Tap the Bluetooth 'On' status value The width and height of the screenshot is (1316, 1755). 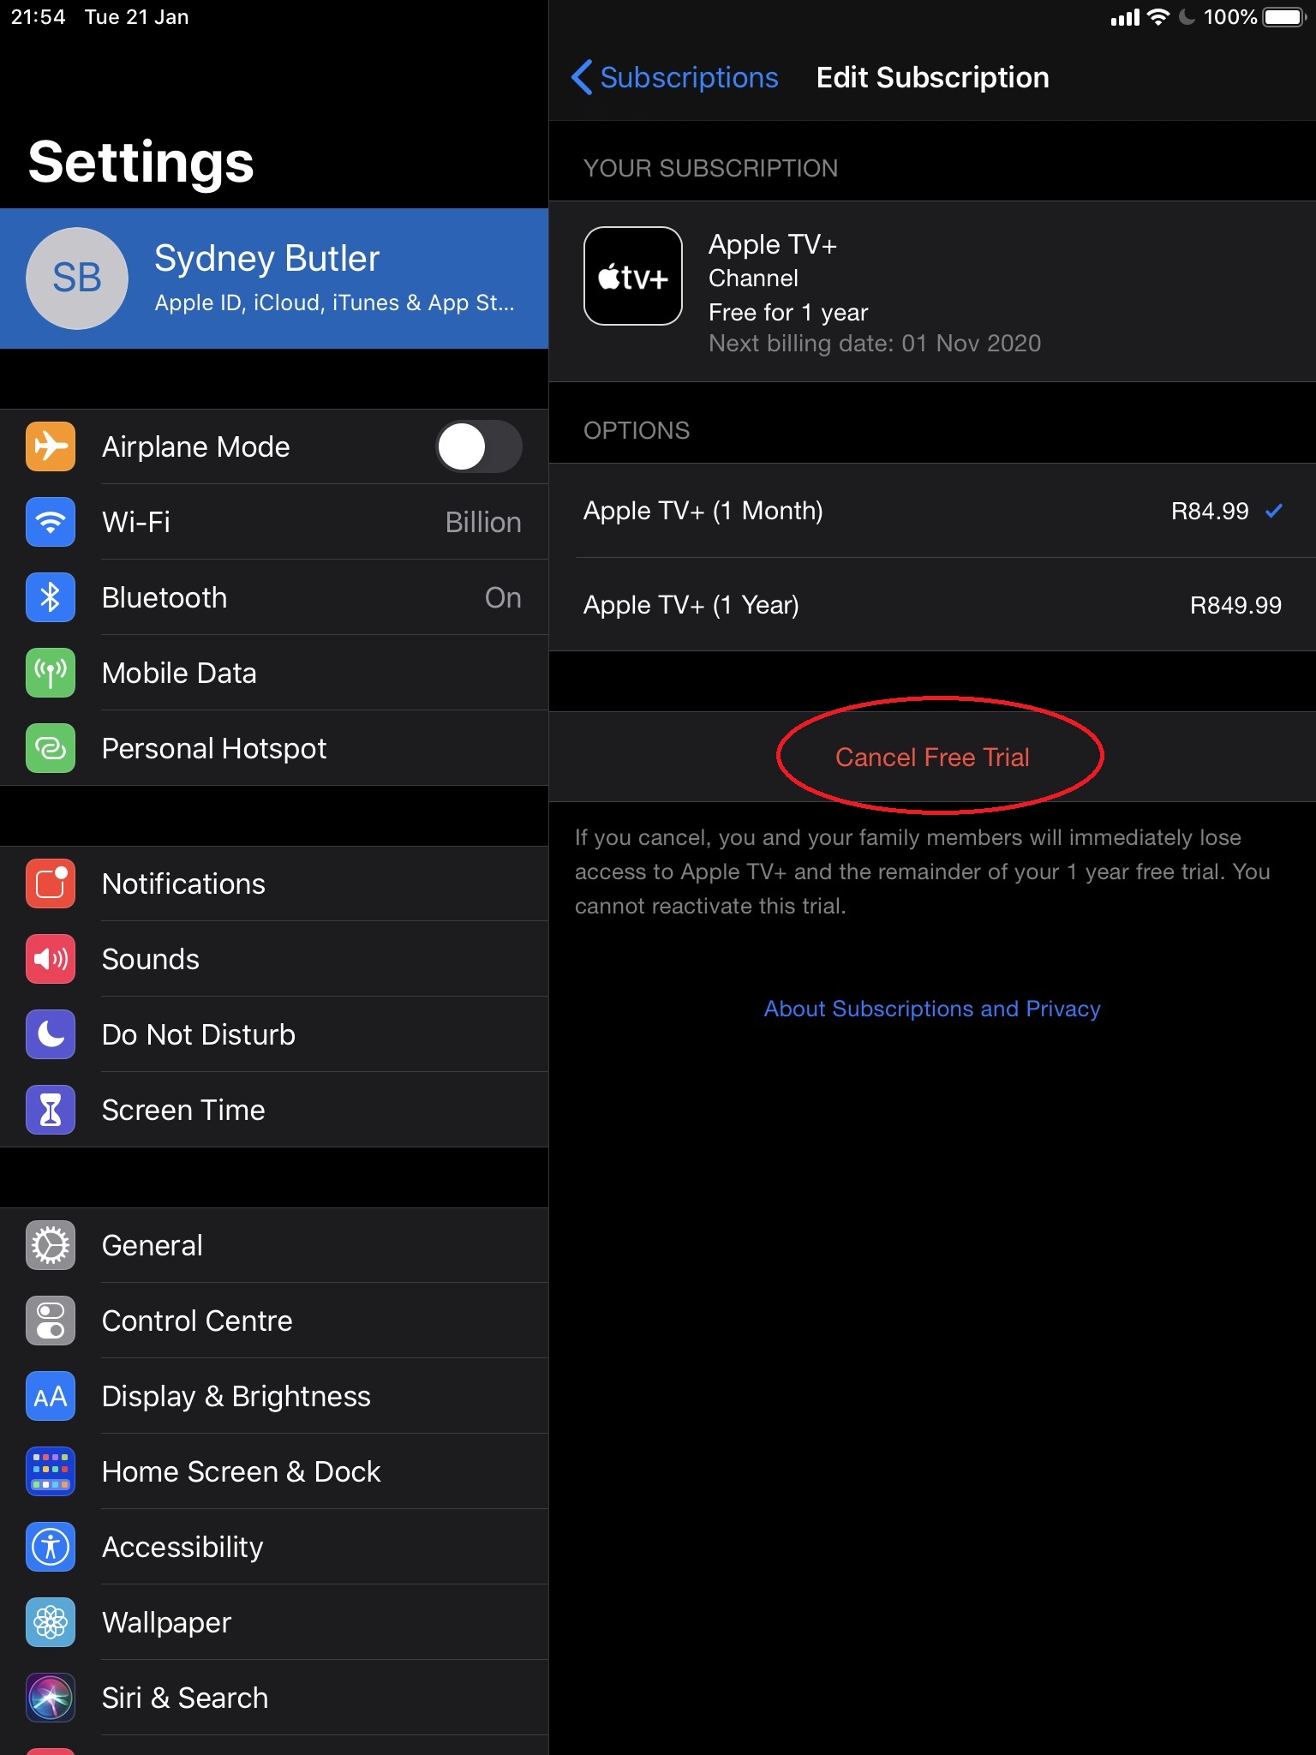pos(503,597)
